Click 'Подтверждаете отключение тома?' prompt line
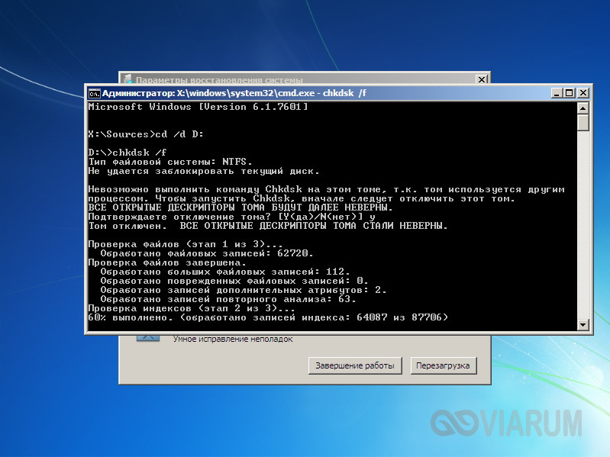 click(x=232, y=217)
